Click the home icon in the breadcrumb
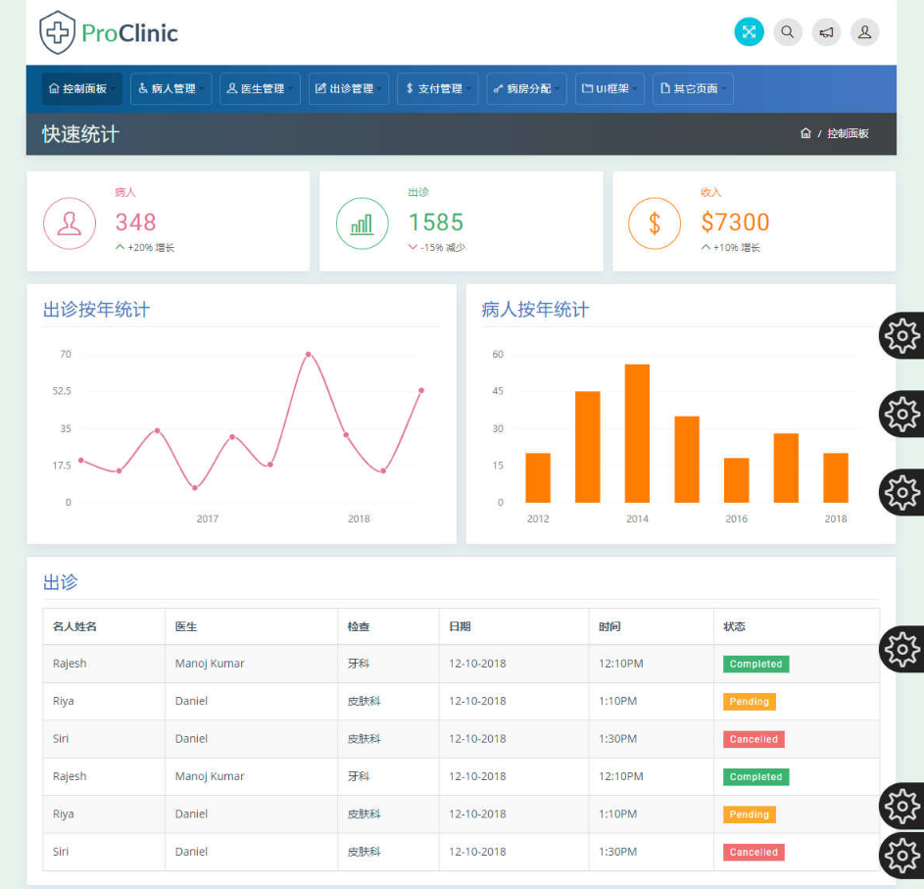Screen dimensions: 924x889 [805, 133]
